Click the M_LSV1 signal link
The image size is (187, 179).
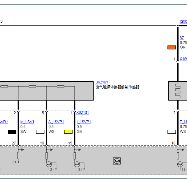(27, 122)
